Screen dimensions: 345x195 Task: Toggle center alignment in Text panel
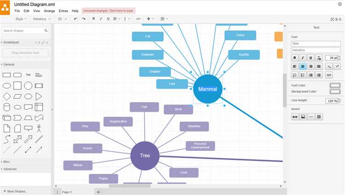pyautogui.click(x=303, y=67)
